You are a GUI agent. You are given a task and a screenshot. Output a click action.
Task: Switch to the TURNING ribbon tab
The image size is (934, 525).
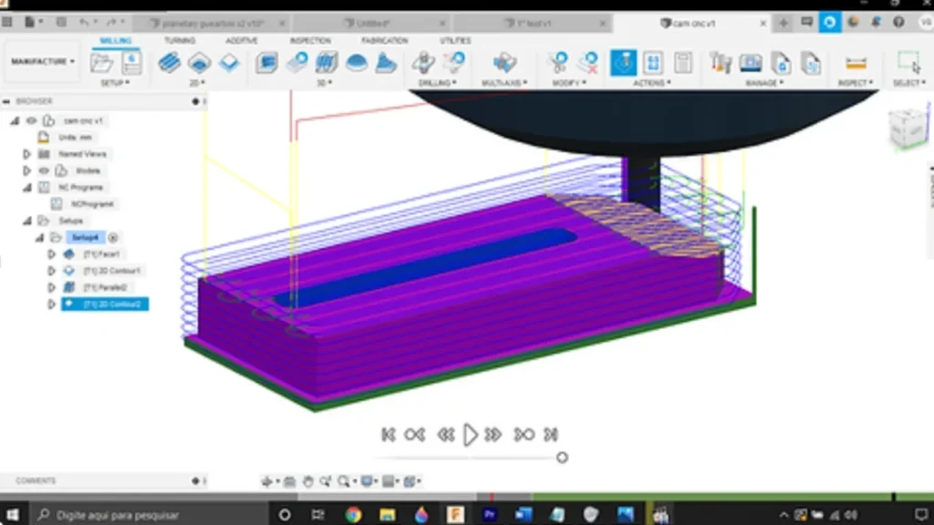180,41
